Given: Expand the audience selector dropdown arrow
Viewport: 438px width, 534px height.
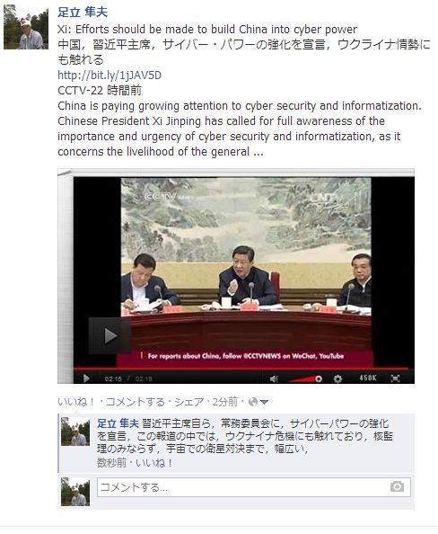Looking at the screenshot, I should tap(264, 403).
